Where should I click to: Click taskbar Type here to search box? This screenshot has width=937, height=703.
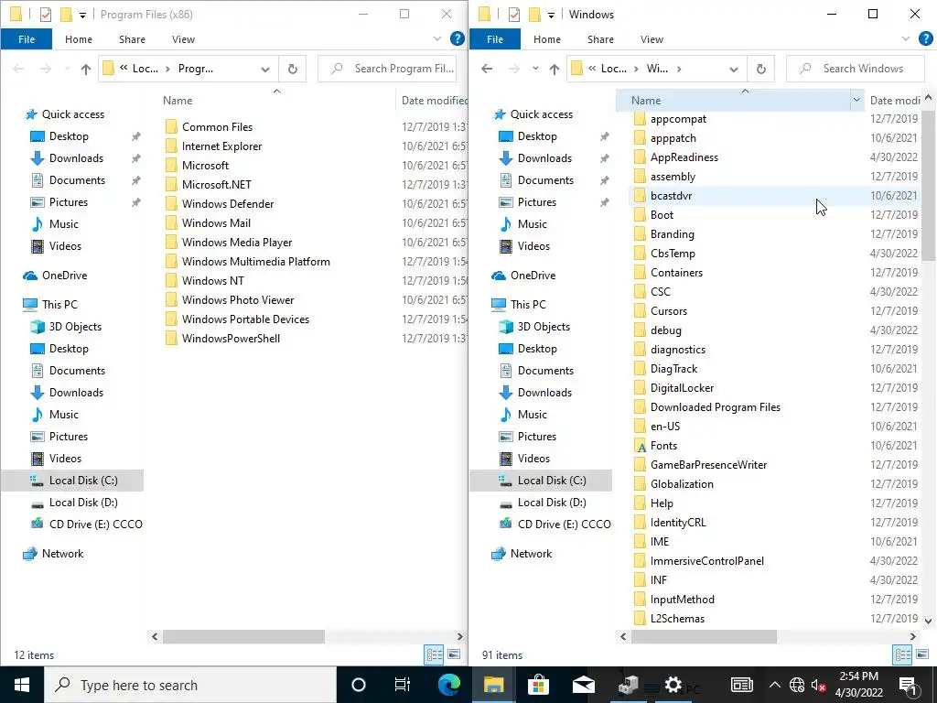tap(190, 685)
